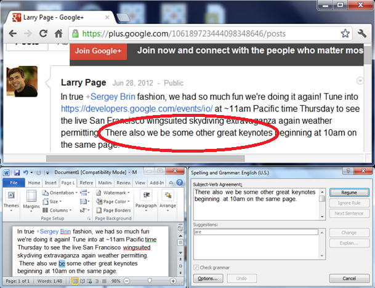Image resolution: width=375 pixels, height=288 pixels.
Task: Expand the Columns dropdown
Action: [x=57, y=210]
